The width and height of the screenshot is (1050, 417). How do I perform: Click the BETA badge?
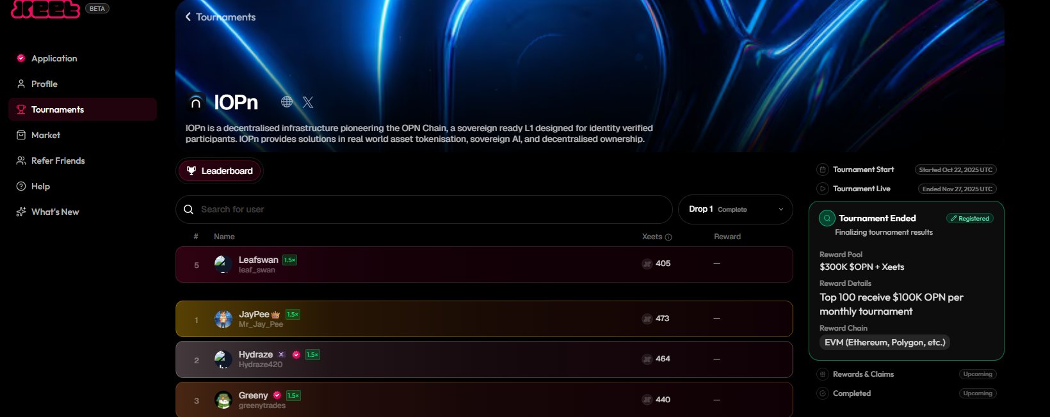tap(97, 8)
